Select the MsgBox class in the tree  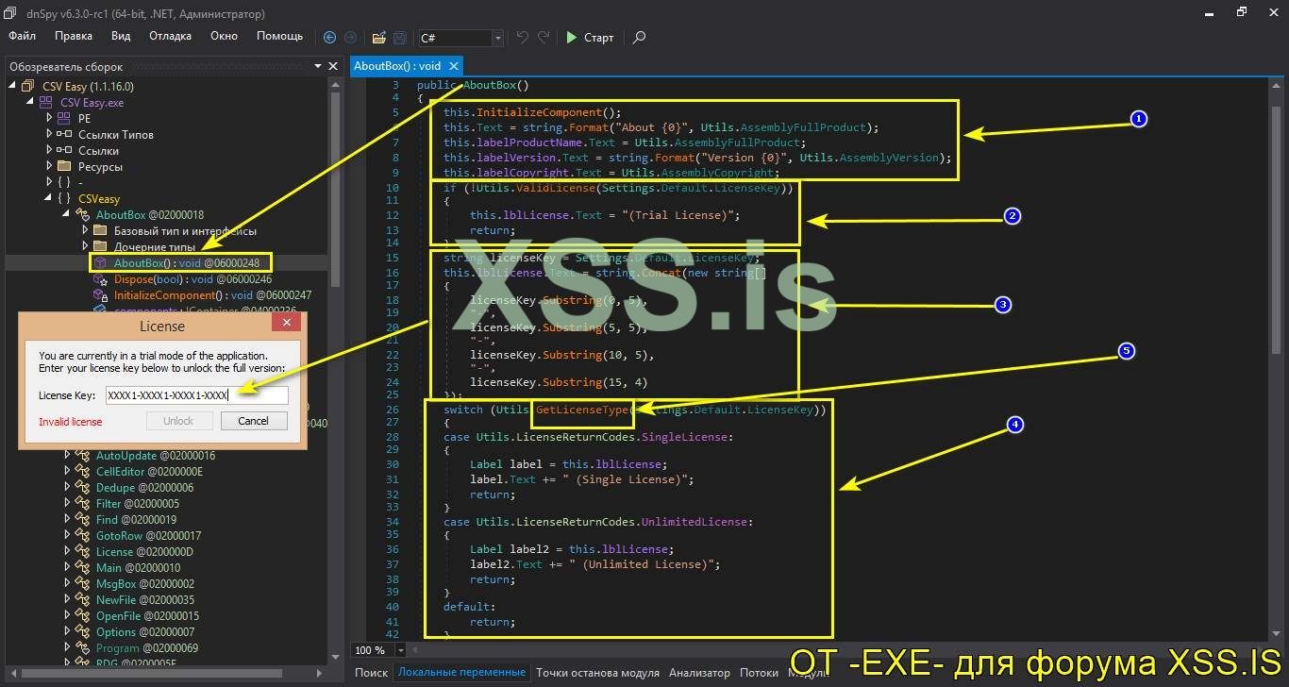144,583
